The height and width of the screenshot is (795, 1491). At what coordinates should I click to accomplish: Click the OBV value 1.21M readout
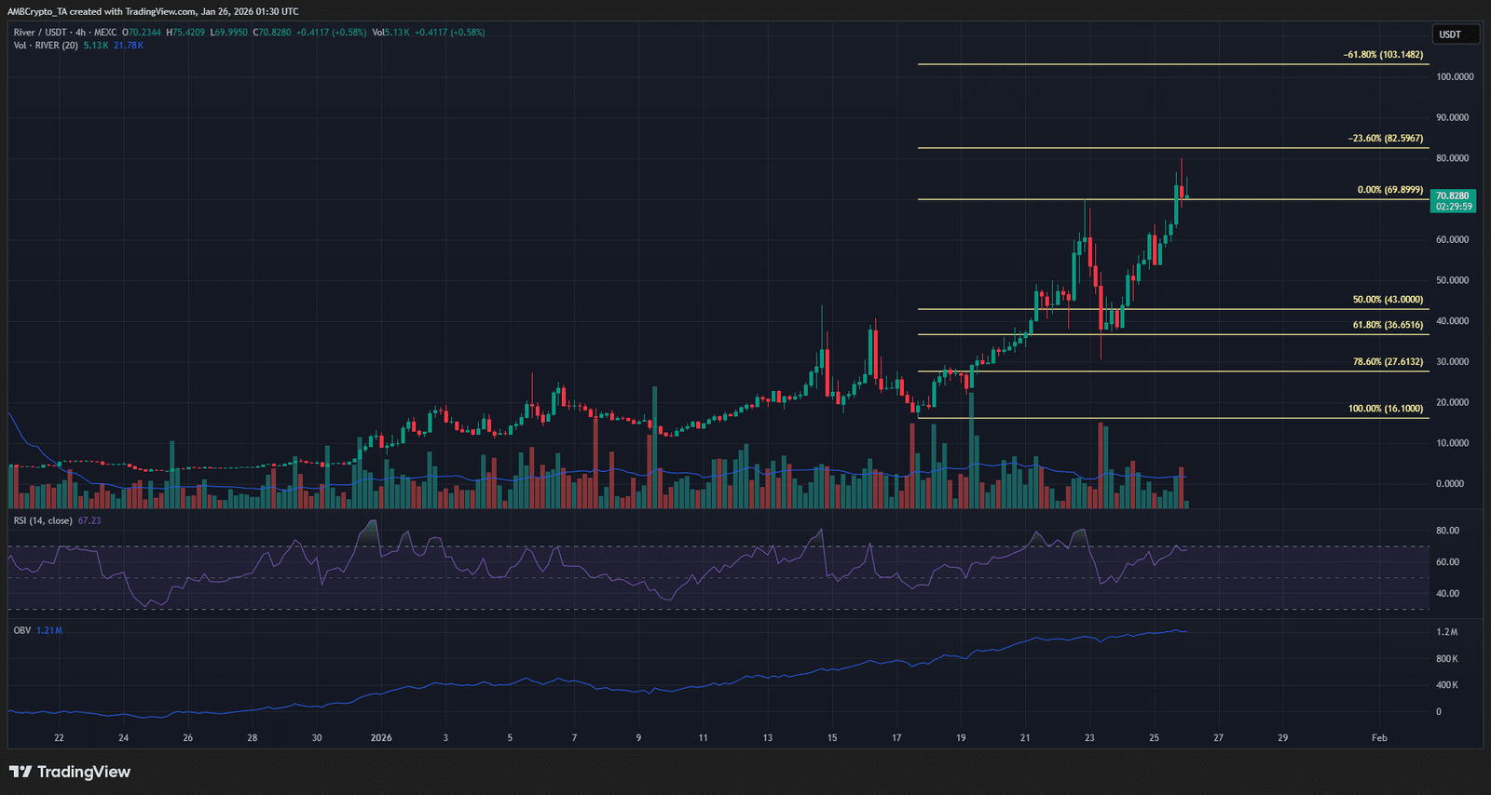[x=49, y=630]
